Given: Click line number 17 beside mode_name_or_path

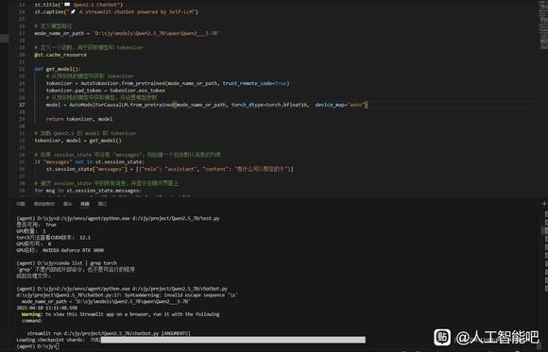Looking at the screenshot, I should 22,34.
